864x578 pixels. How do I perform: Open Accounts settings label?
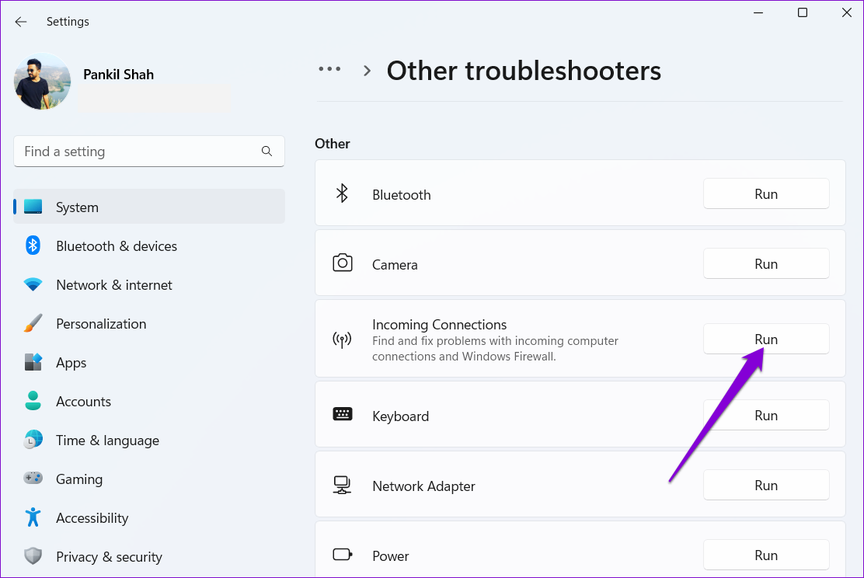(x=83, y=401)
